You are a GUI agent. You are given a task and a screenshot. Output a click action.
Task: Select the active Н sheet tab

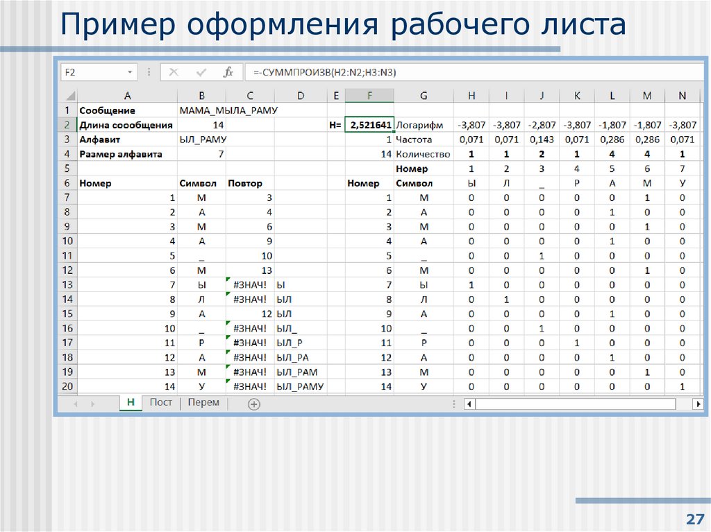click(131, 402)
